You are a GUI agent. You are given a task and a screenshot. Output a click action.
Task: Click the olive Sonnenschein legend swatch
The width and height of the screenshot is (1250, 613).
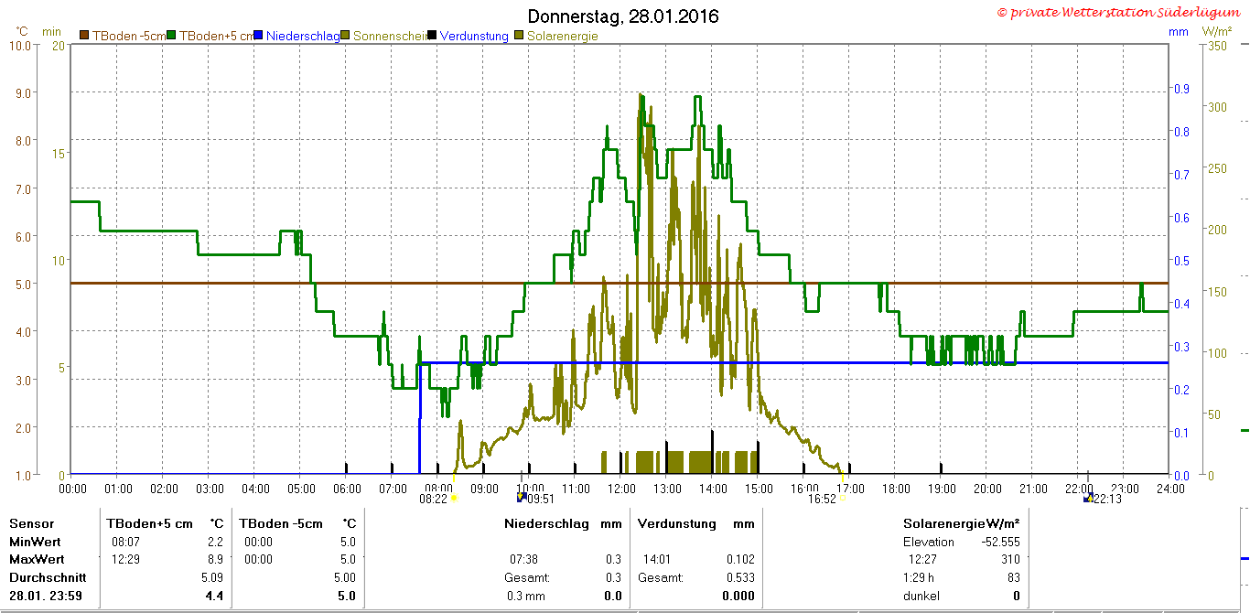(x=346, y=36)
